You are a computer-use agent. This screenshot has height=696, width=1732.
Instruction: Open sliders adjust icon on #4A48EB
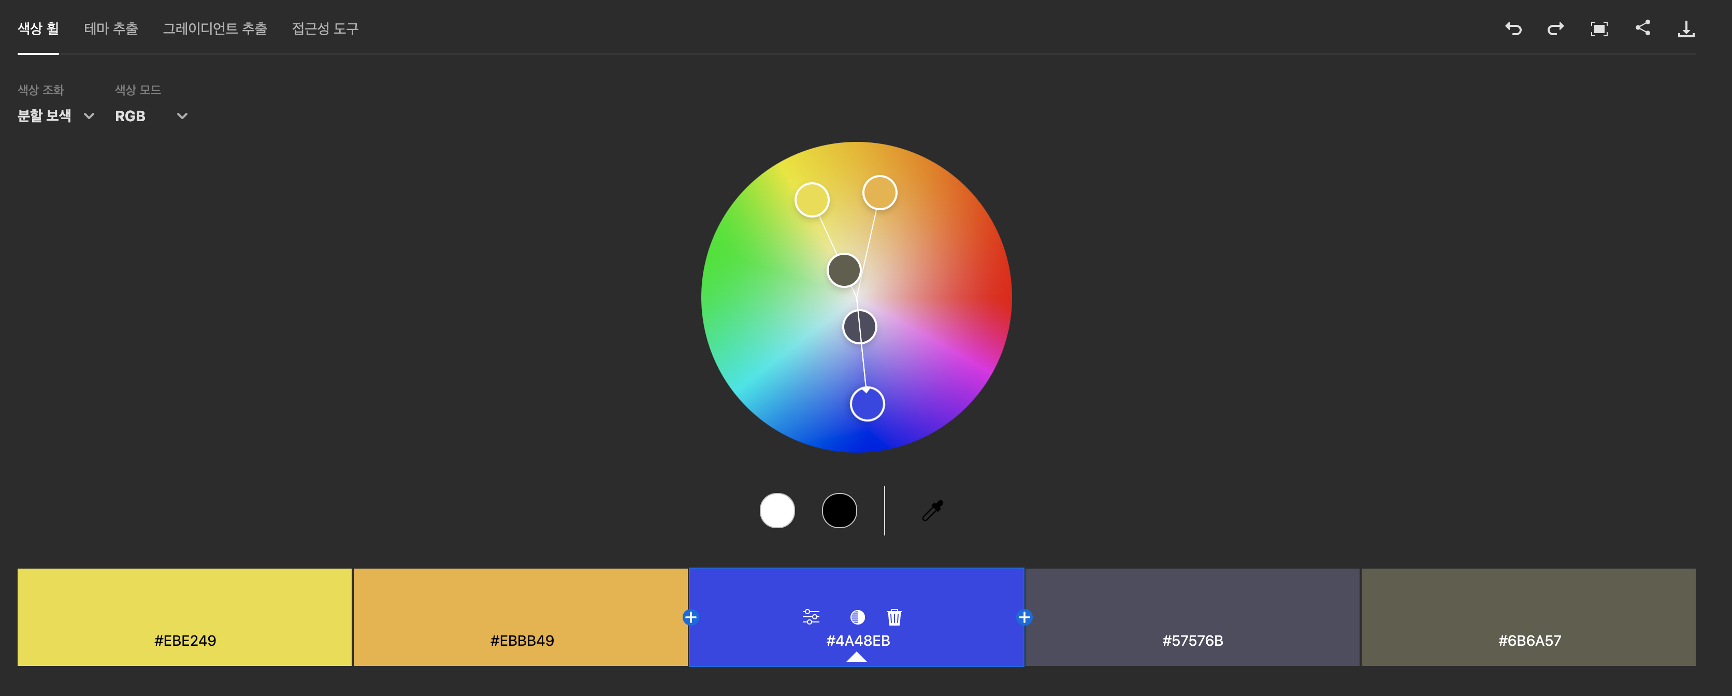click(811, 617)
